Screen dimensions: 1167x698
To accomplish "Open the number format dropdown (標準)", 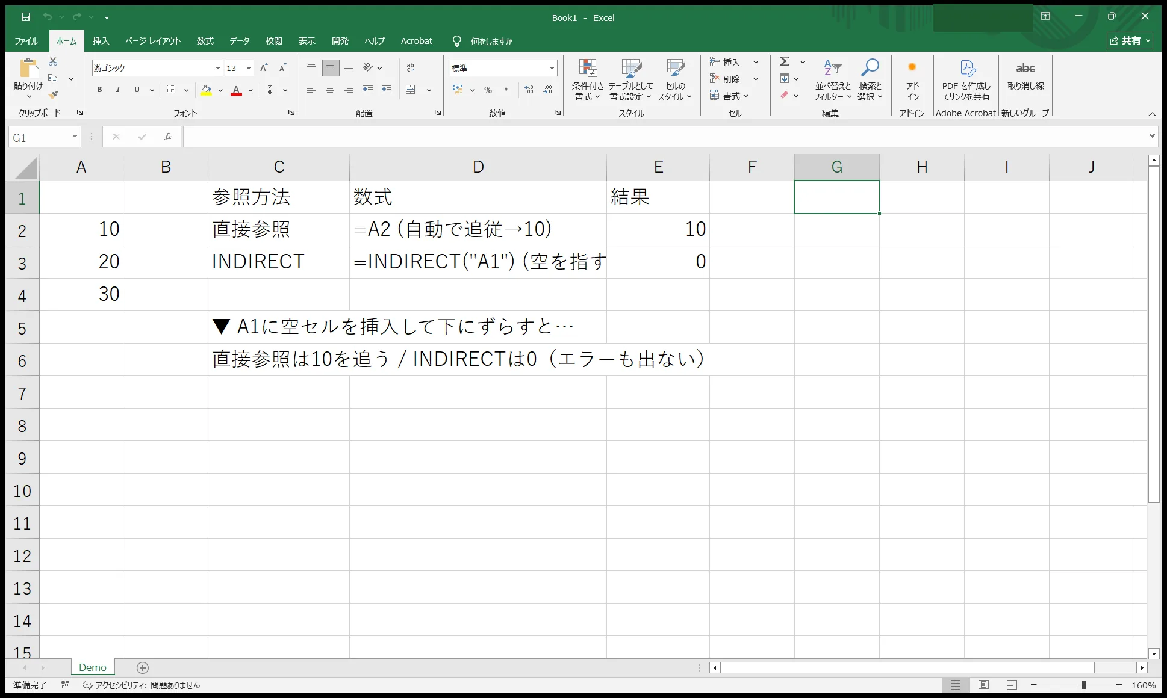I will pos(552,68).
